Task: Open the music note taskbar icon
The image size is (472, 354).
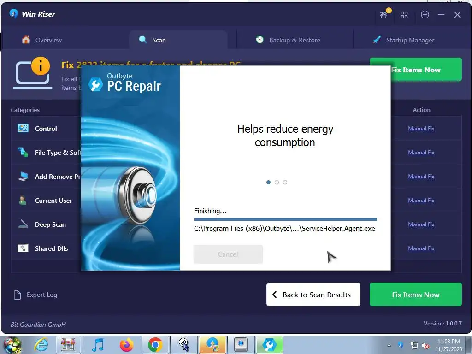Action: coord(98,345)
